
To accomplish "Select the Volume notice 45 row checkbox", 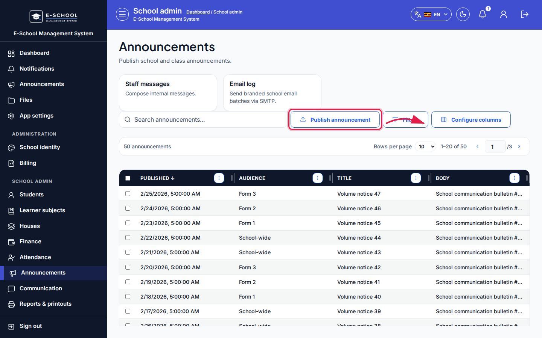I will (128, 223).
